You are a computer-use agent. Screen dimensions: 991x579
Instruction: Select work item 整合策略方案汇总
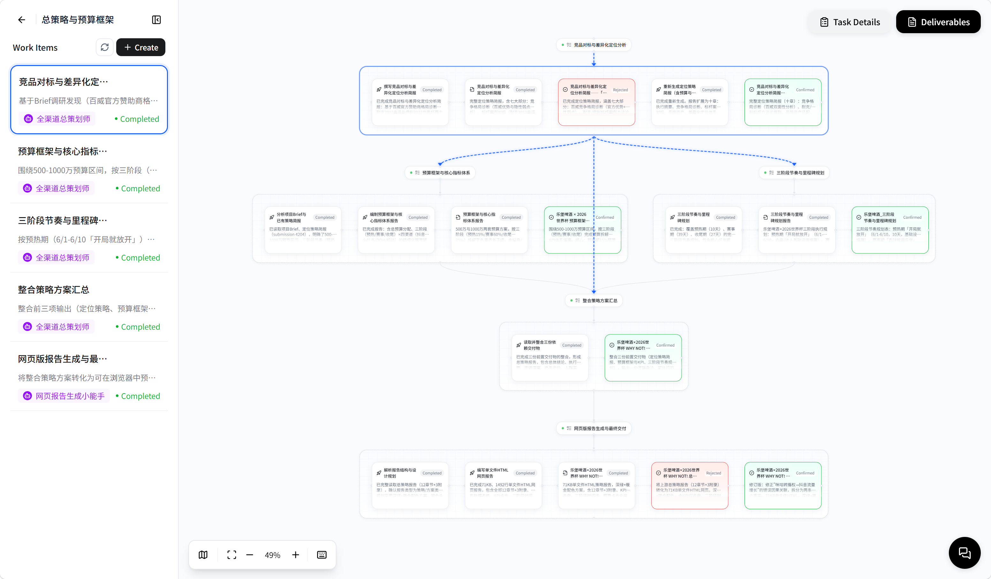[89, 307]
